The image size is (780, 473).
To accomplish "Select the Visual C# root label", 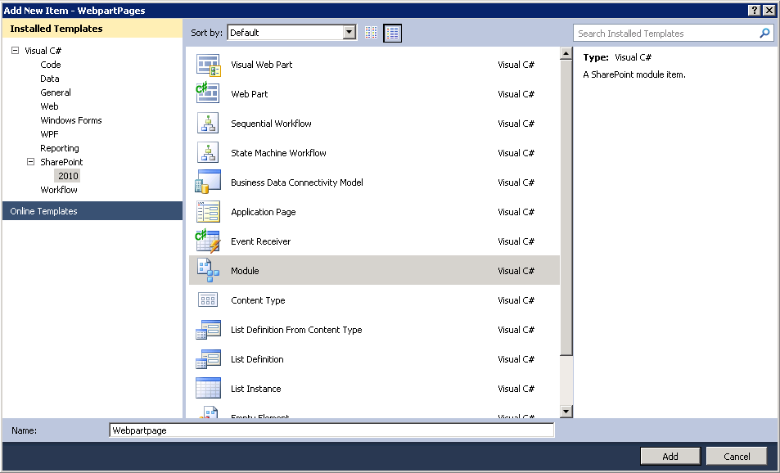I will pyautogui.click(x=43, y=51).
